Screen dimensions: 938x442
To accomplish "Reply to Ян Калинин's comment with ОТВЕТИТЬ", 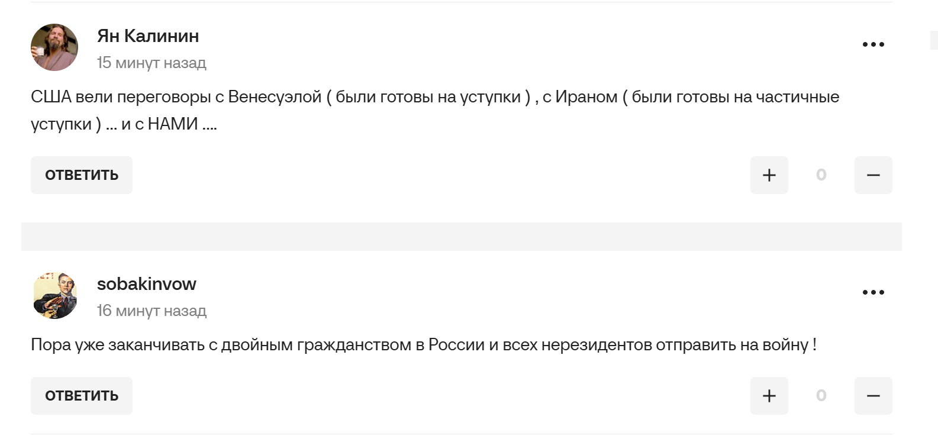I will pyautogui.click(x=82, y=175).
